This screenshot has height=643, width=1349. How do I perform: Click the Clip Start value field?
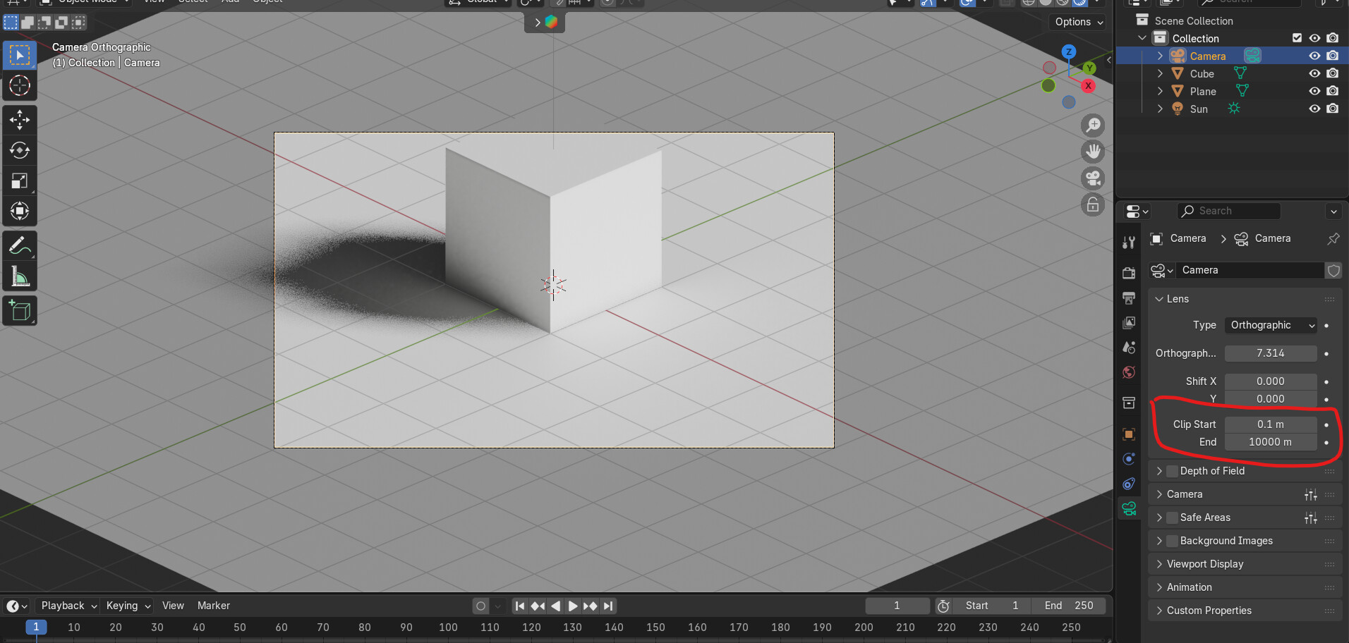point(1271,424)
